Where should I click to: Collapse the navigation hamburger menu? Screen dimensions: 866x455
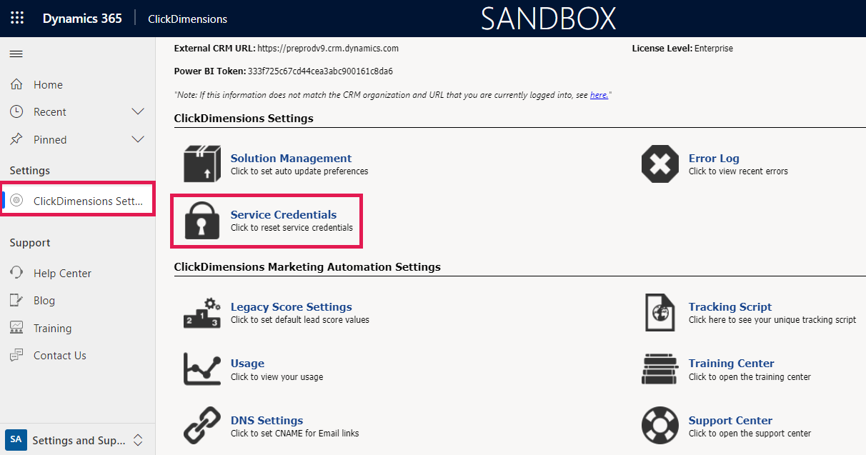pos(16,54)
